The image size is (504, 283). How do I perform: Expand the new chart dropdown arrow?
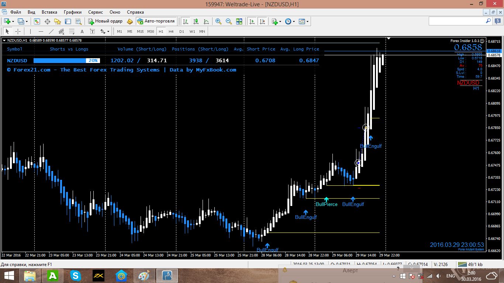[x=13, y=22]
